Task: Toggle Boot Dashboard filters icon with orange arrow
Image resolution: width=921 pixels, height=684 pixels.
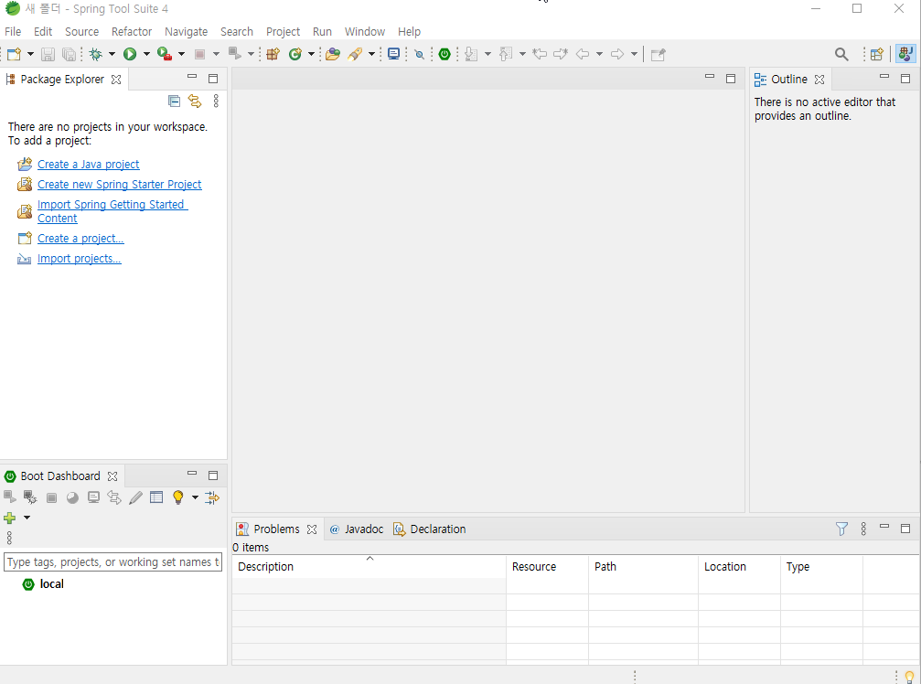Action: (x=212, y=497)
